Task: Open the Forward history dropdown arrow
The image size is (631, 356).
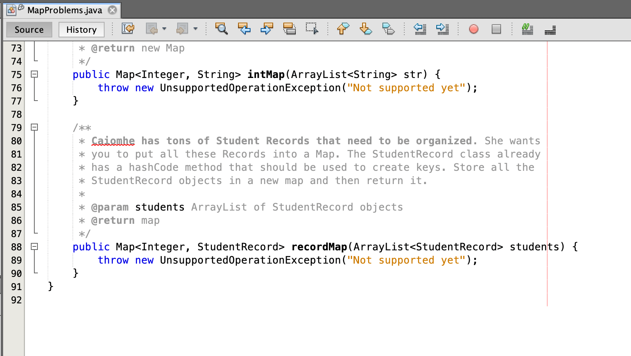Action: click(196, 29)
